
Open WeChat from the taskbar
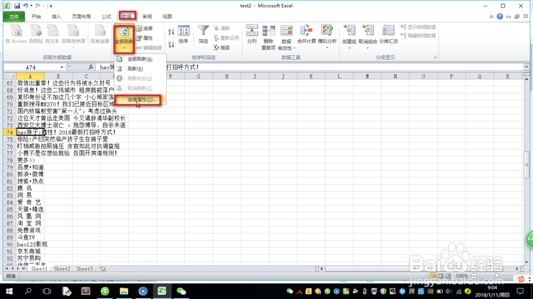(x=181, y=291)
